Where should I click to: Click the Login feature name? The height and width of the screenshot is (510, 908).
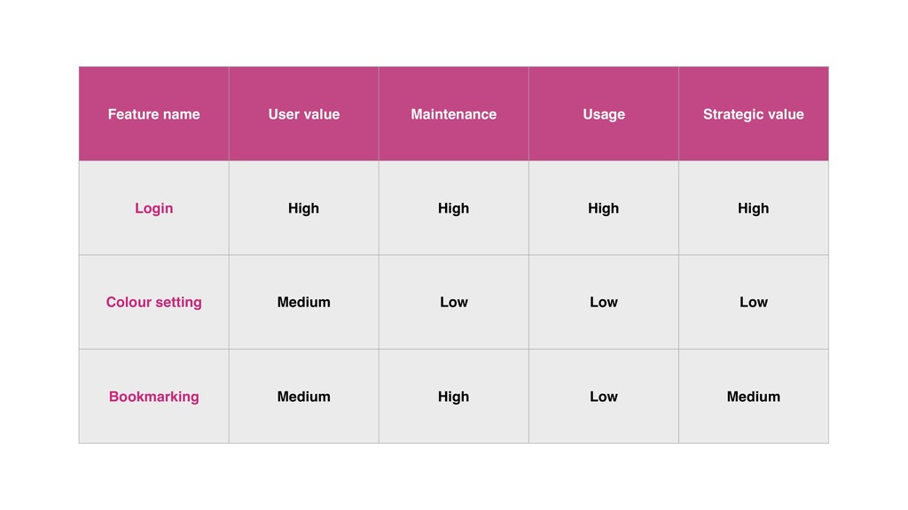point(153,208)
